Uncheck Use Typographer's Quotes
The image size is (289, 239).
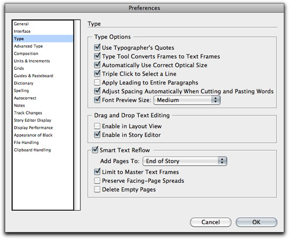(x=97, y=48)
